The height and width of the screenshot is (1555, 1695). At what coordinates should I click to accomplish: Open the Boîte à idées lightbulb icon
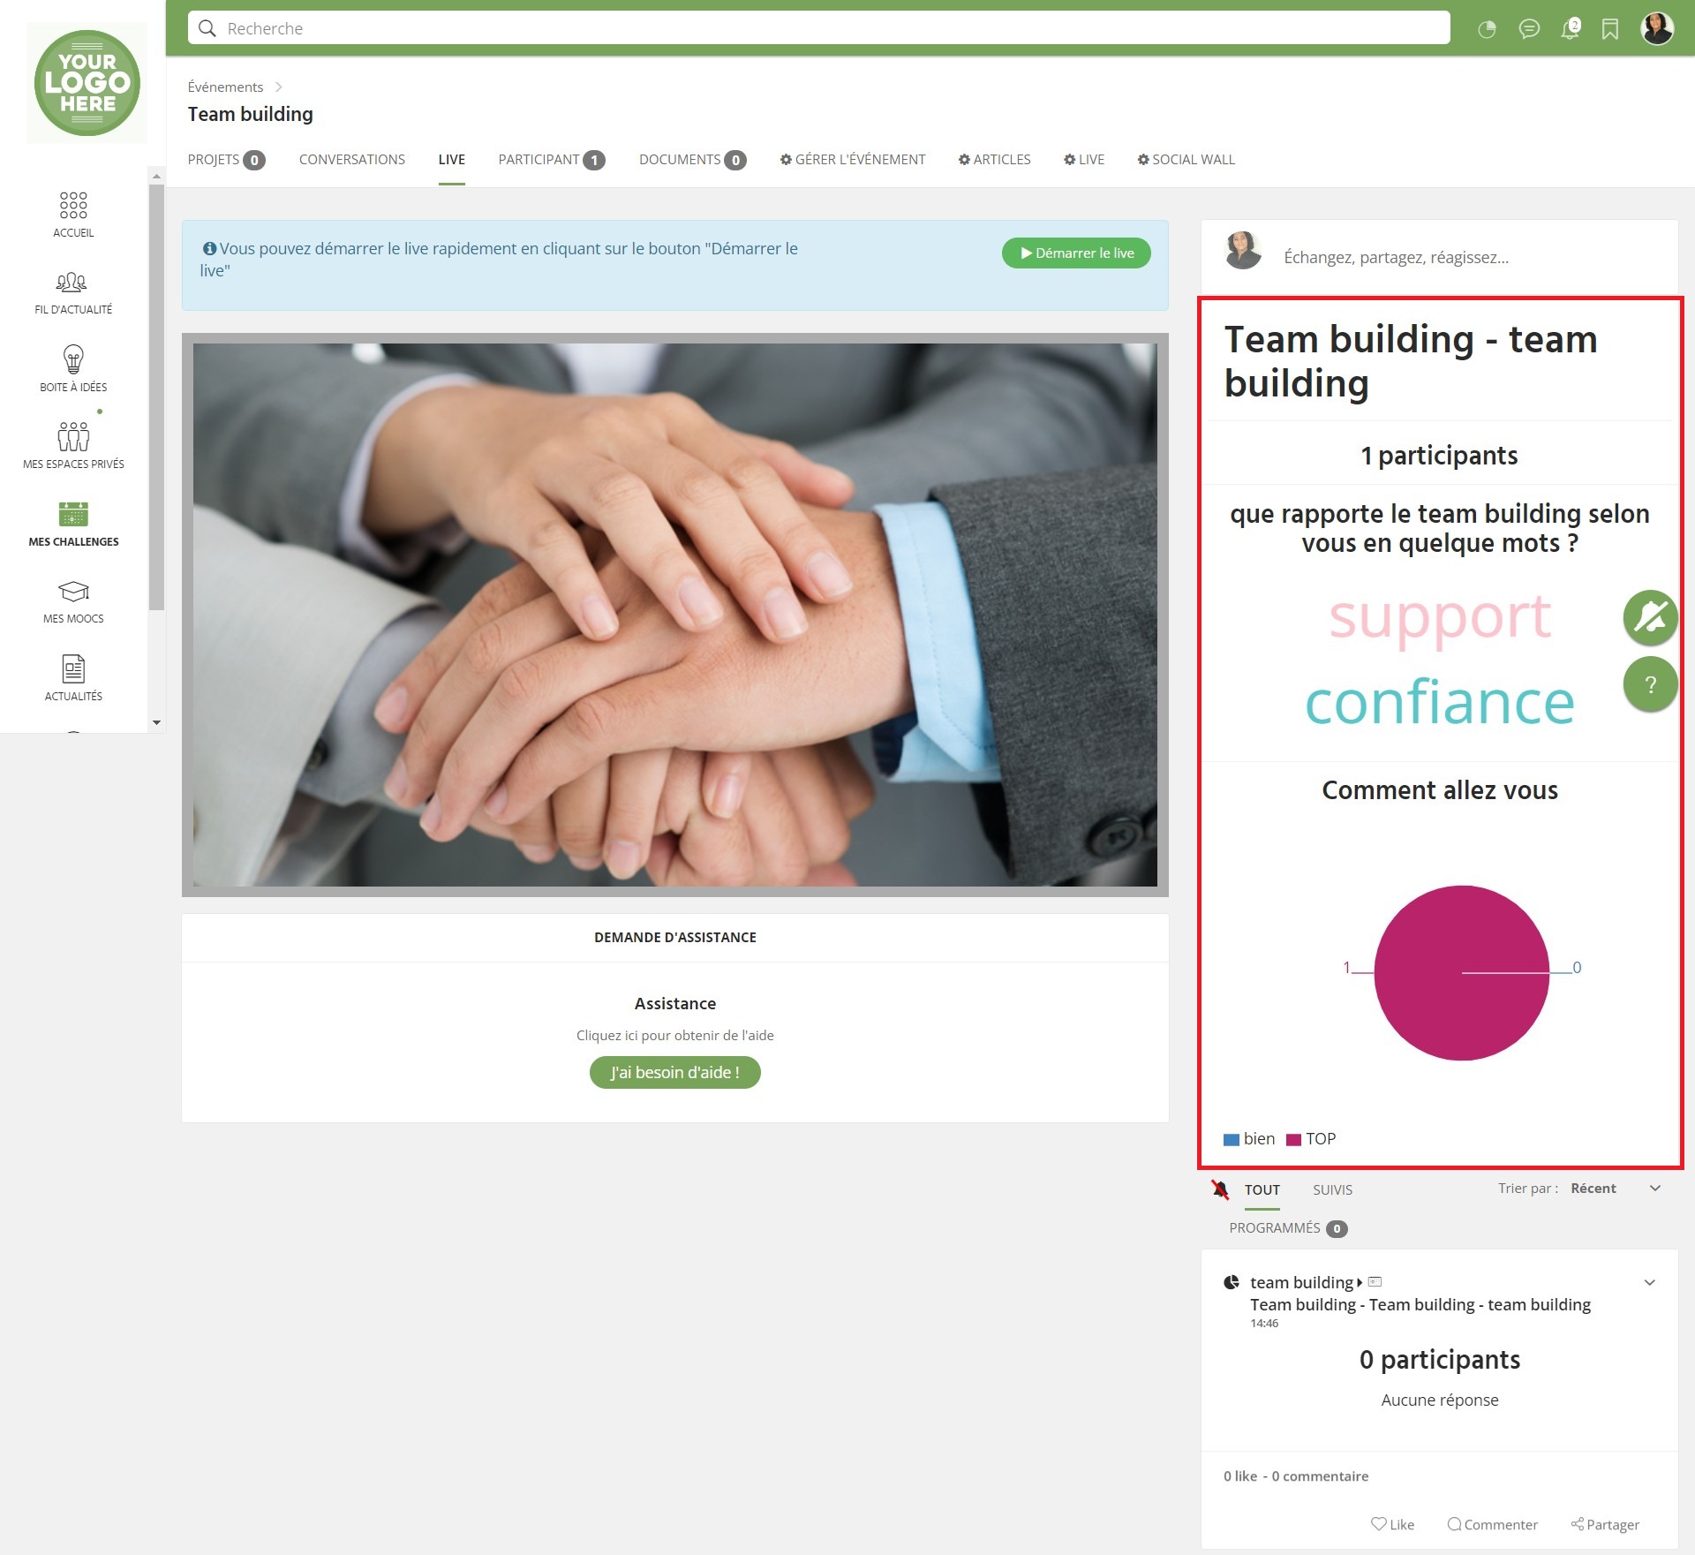pyautogui.click(x=73, y=359)
